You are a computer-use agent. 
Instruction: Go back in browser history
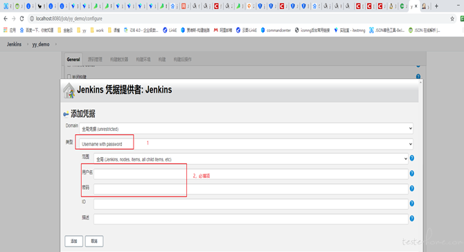[x=6, y=19]
